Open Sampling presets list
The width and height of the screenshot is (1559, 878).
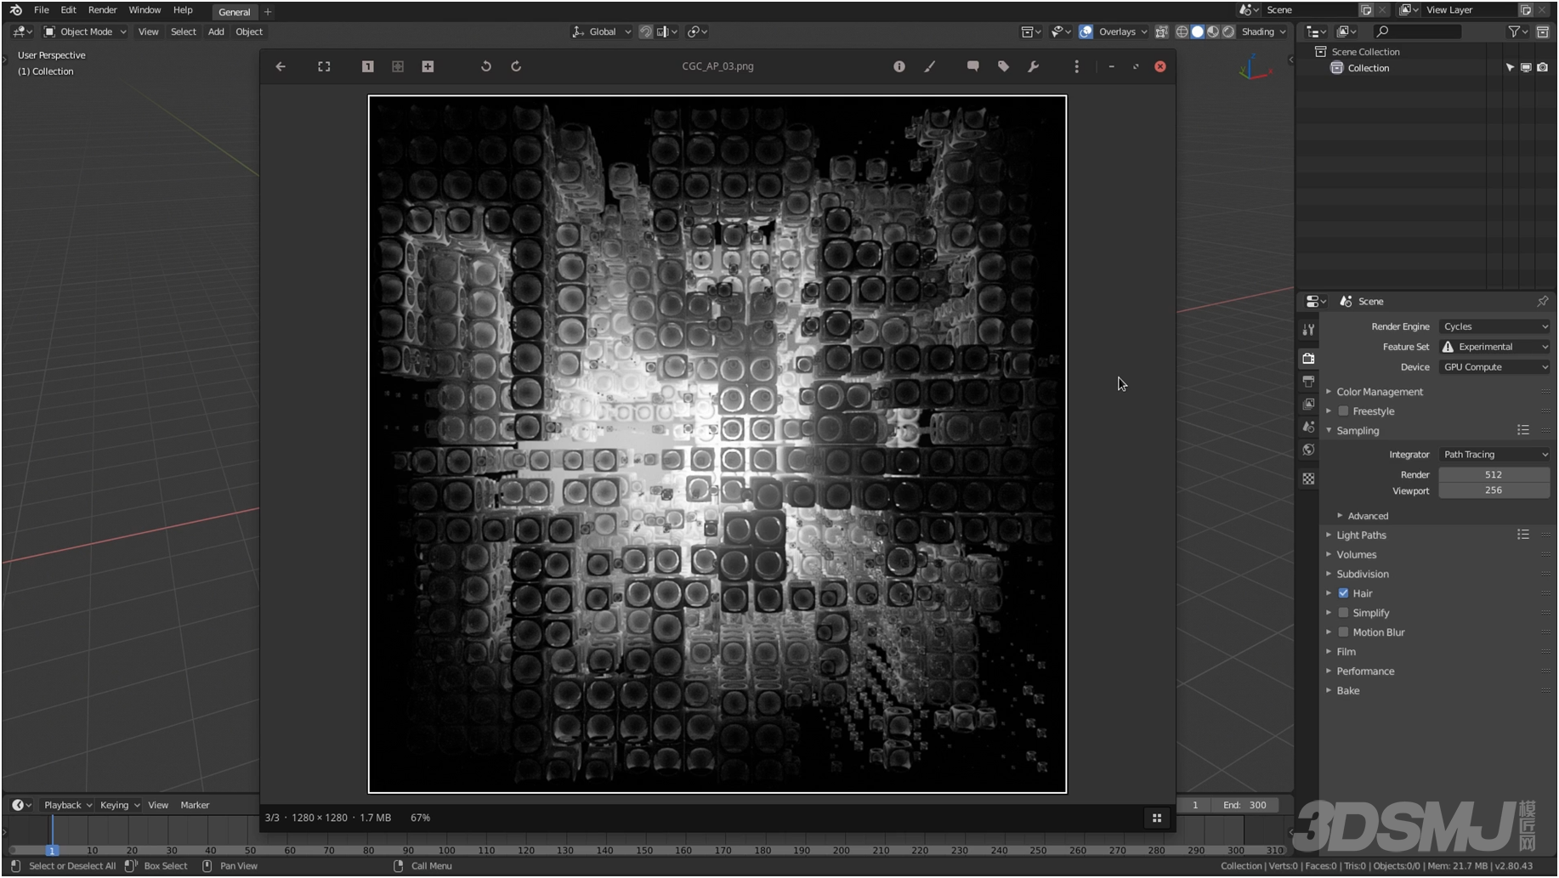1523,430
